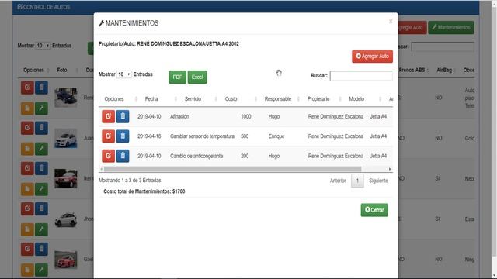Image resolution: width=497 pixels, height=279 pixels.
Task: Click the Costo total de Mantenimientos text
Action: click(x=144, y=191)
